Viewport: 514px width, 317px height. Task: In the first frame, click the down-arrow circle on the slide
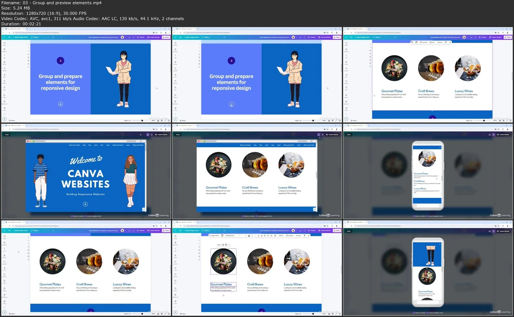60,104
